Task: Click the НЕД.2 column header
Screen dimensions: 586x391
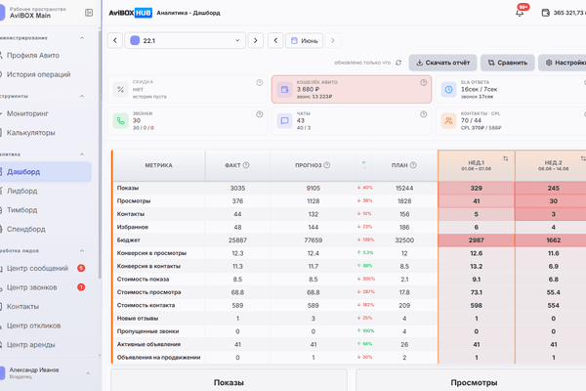Action: (x=551, y=166)
